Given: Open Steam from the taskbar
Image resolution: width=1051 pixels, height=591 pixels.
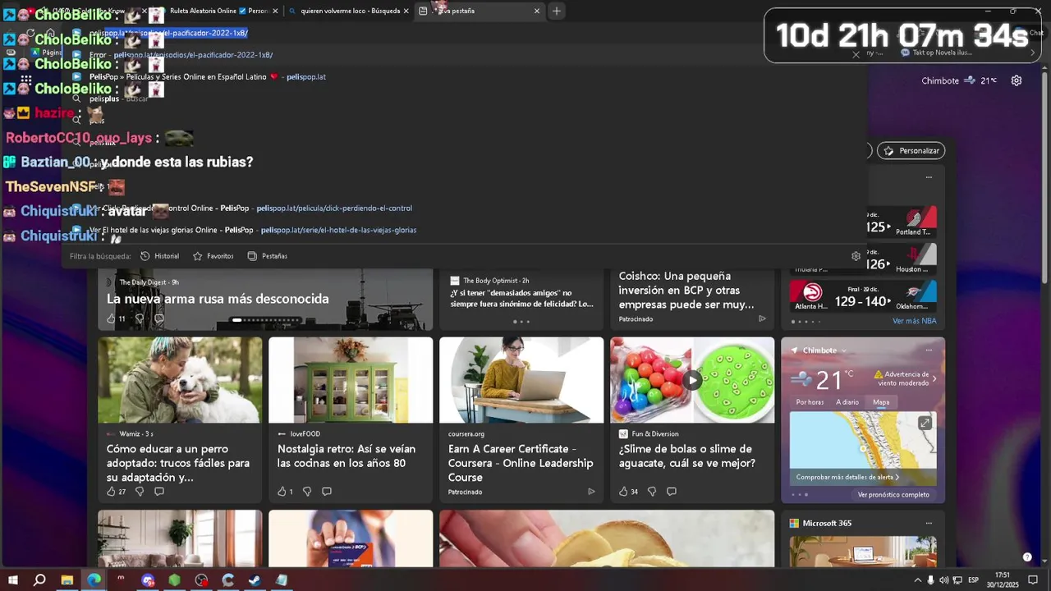Looking at the screenshot, I should point(255,580).
